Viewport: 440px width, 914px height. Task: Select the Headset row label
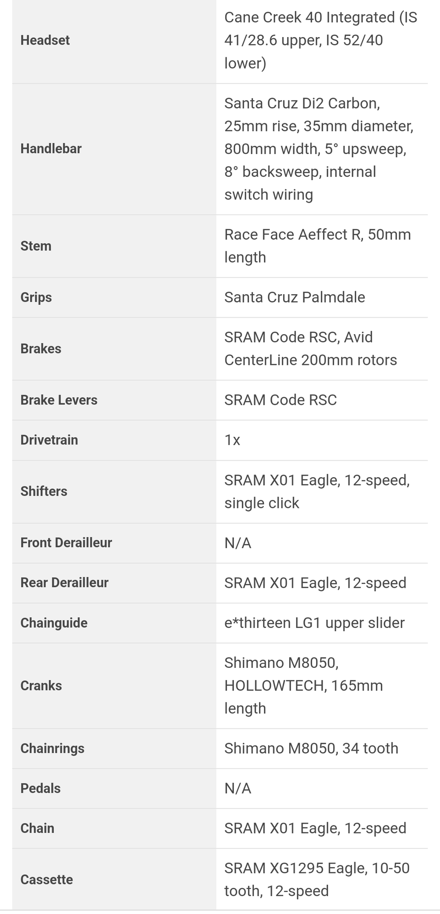45,40
